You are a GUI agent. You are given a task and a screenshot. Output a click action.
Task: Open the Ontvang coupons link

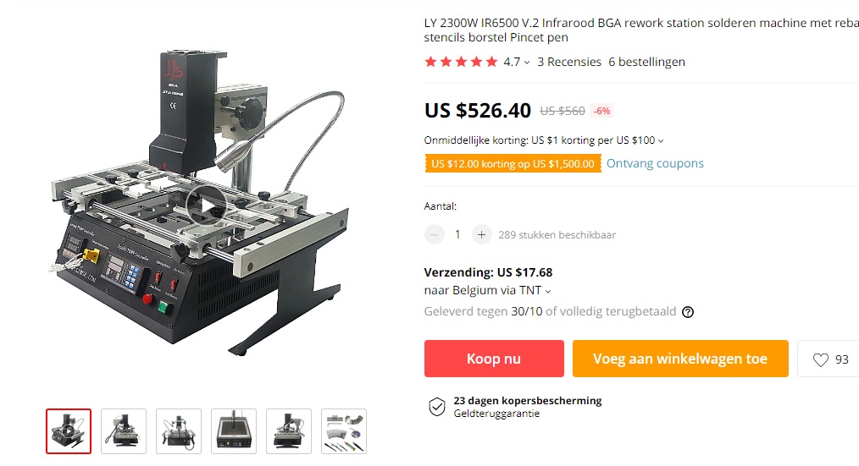click(655, 163)
